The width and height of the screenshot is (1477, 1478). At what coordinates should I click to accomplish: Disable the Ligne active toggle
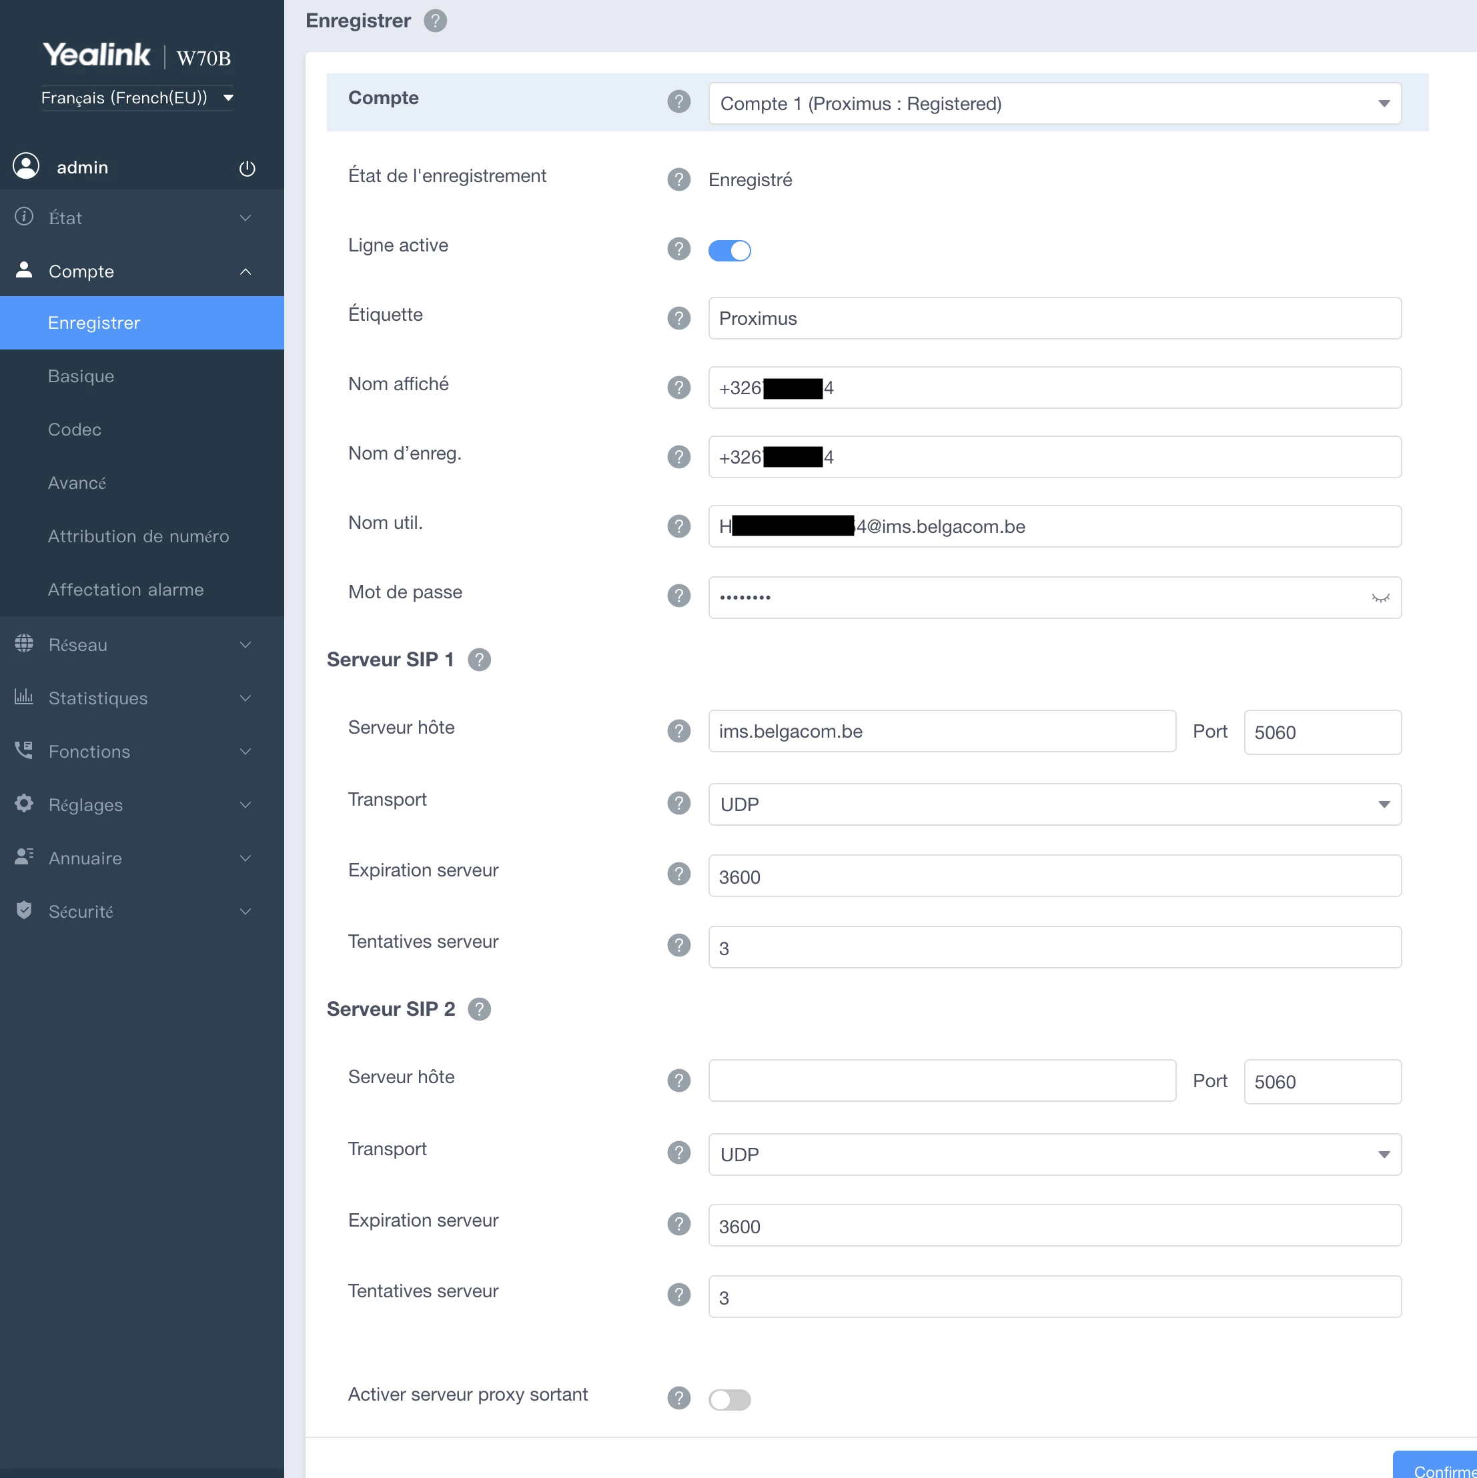(728, 250)
